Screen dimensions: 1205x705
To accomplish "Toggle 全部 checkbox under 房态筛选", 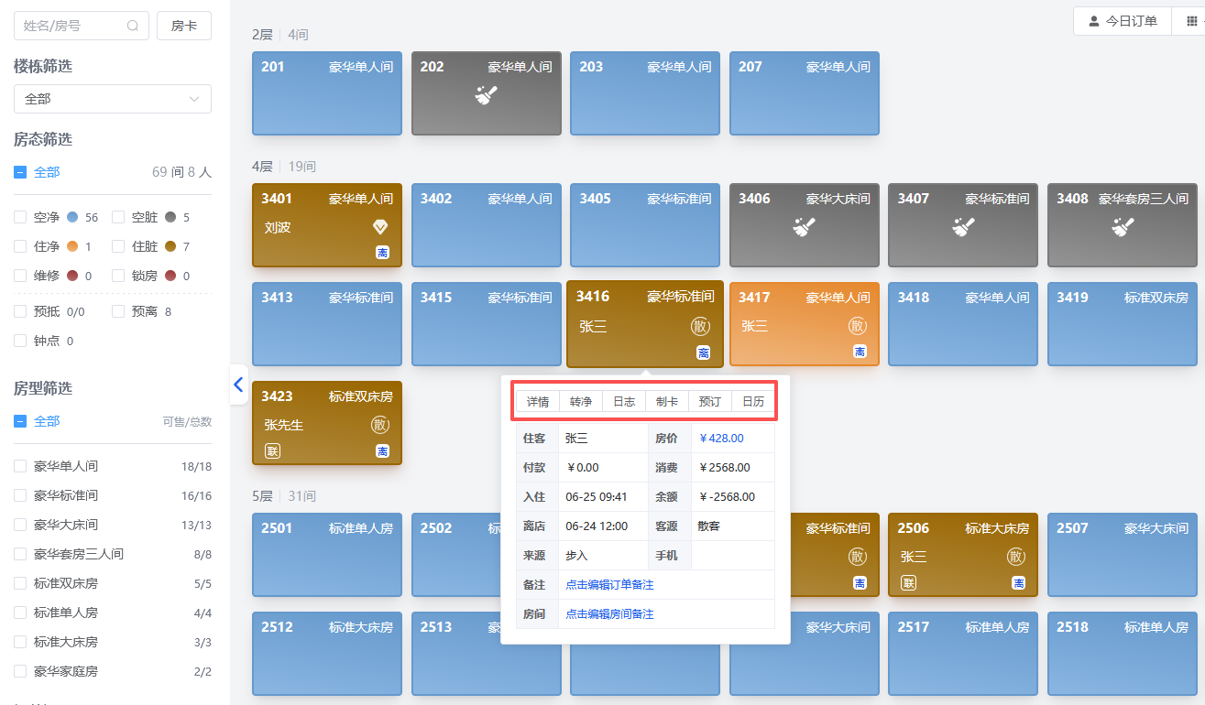I will (20, 172).
